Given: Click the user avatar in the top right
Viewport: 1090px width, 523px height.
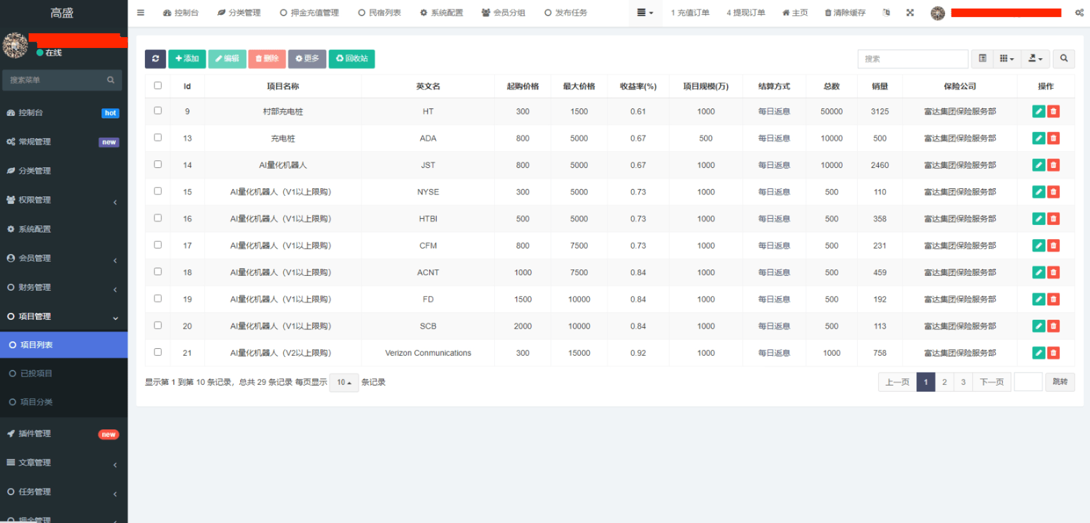Looking at the screenshot, I should tap(938, 13).
